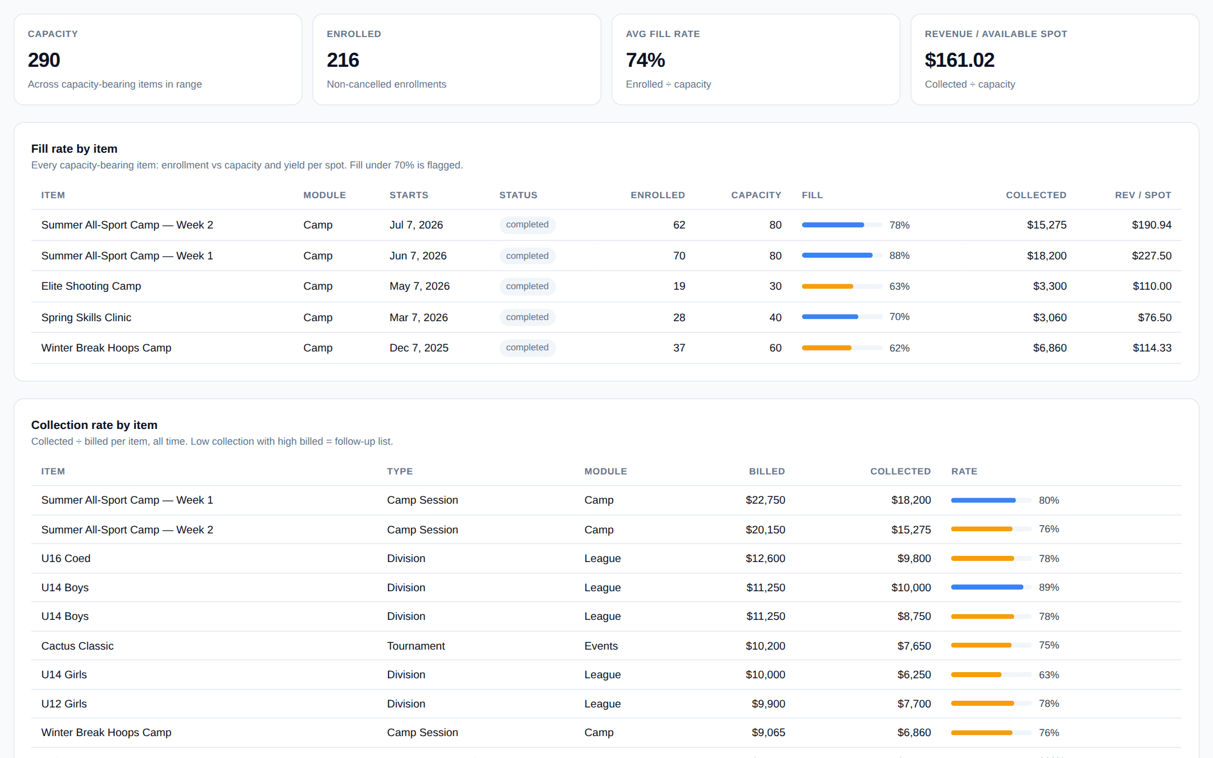The height and width of the screenshot is (758, 1213).
Task: Select Summer All-Sport Camp — Week 2 in collection table
Action: coord(127,529)
